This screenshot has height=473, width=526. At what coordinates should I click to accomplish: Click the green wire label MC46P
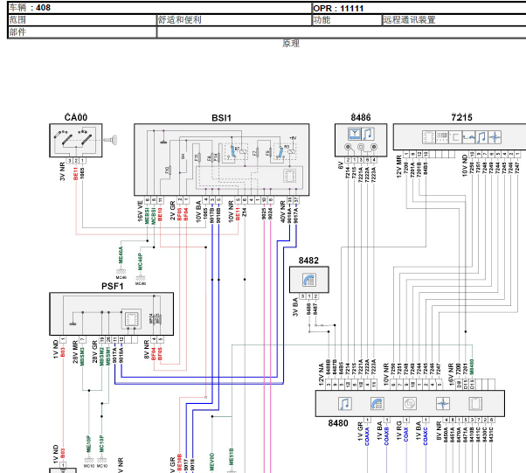point(140,261)
